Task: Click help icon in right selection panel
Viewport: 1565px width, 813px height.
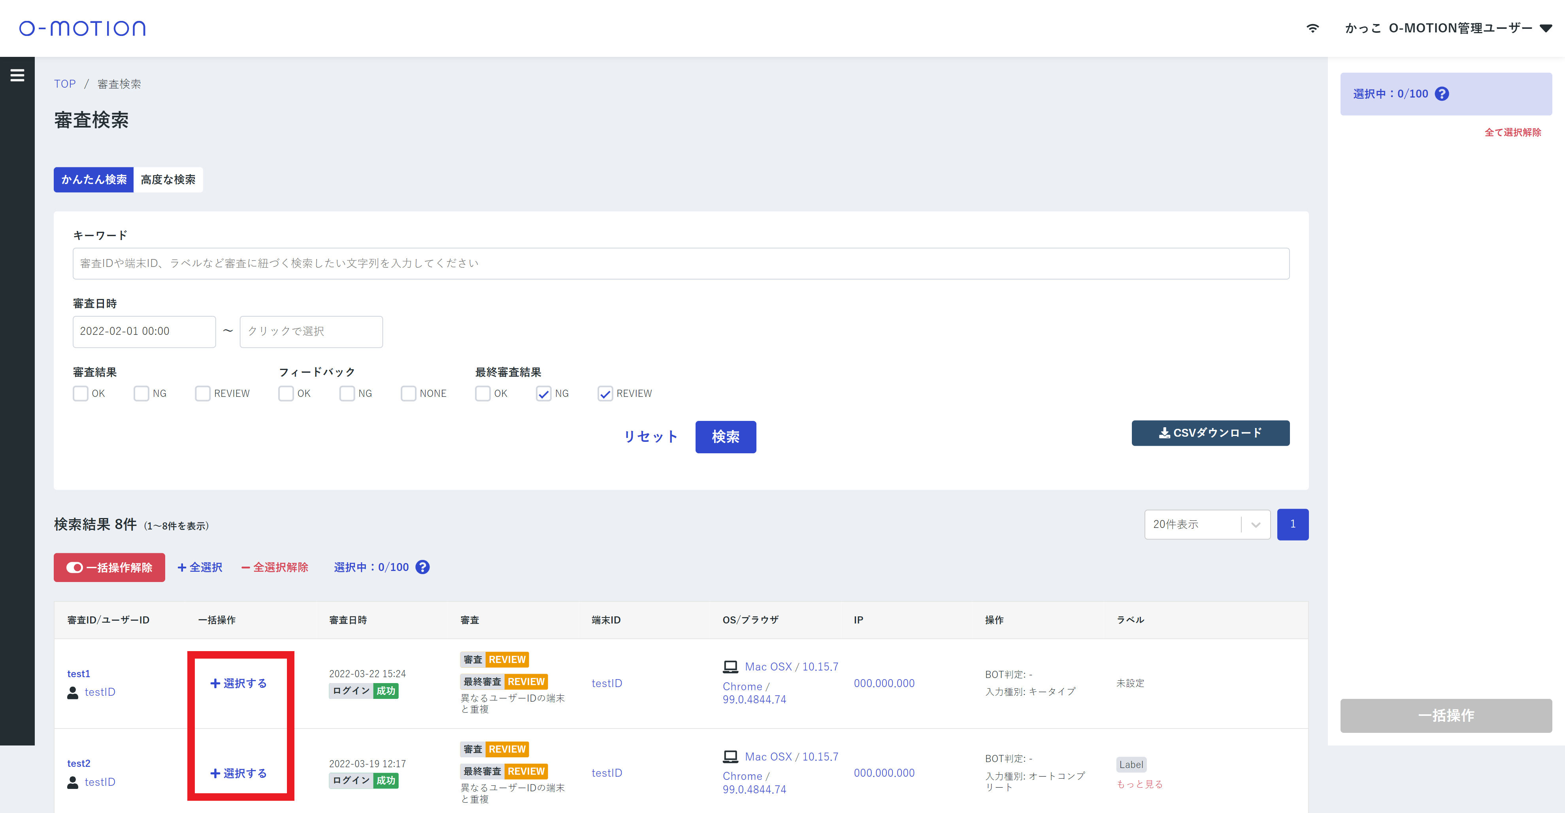Action: [1442, 94]
